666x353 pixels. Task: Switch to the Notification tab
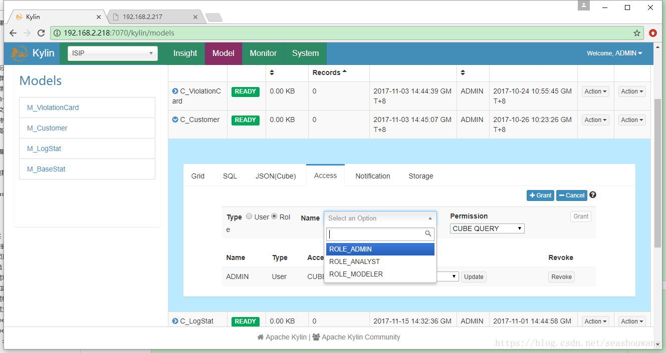[373, 176]
